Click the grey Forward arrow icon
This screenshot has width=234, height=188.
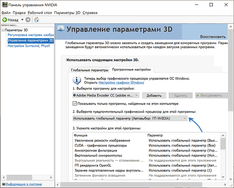tap(28, 20)
